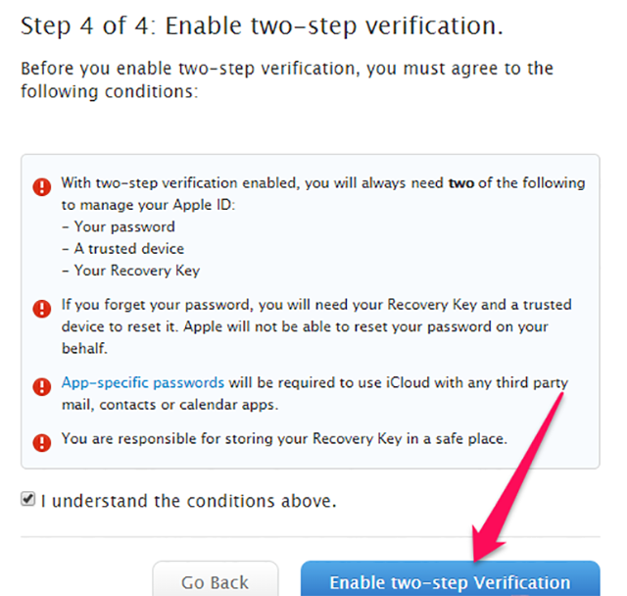Click the bold word 'two' in conditions
The image size is (627, 596).
point(461,183)
